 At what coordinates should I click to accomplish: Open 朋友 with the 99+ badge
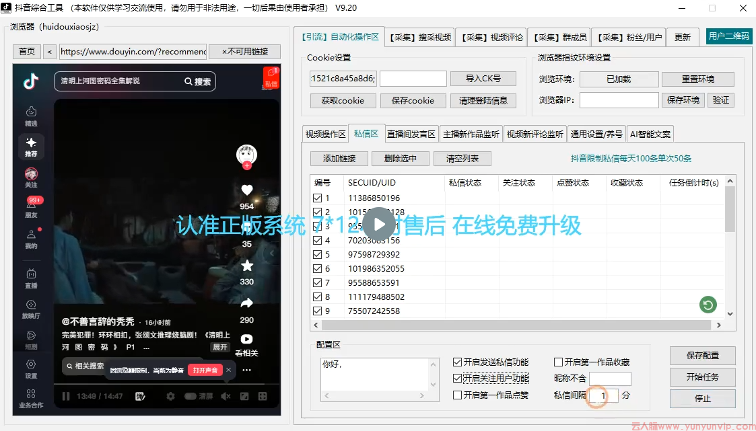tap(32, 208)
